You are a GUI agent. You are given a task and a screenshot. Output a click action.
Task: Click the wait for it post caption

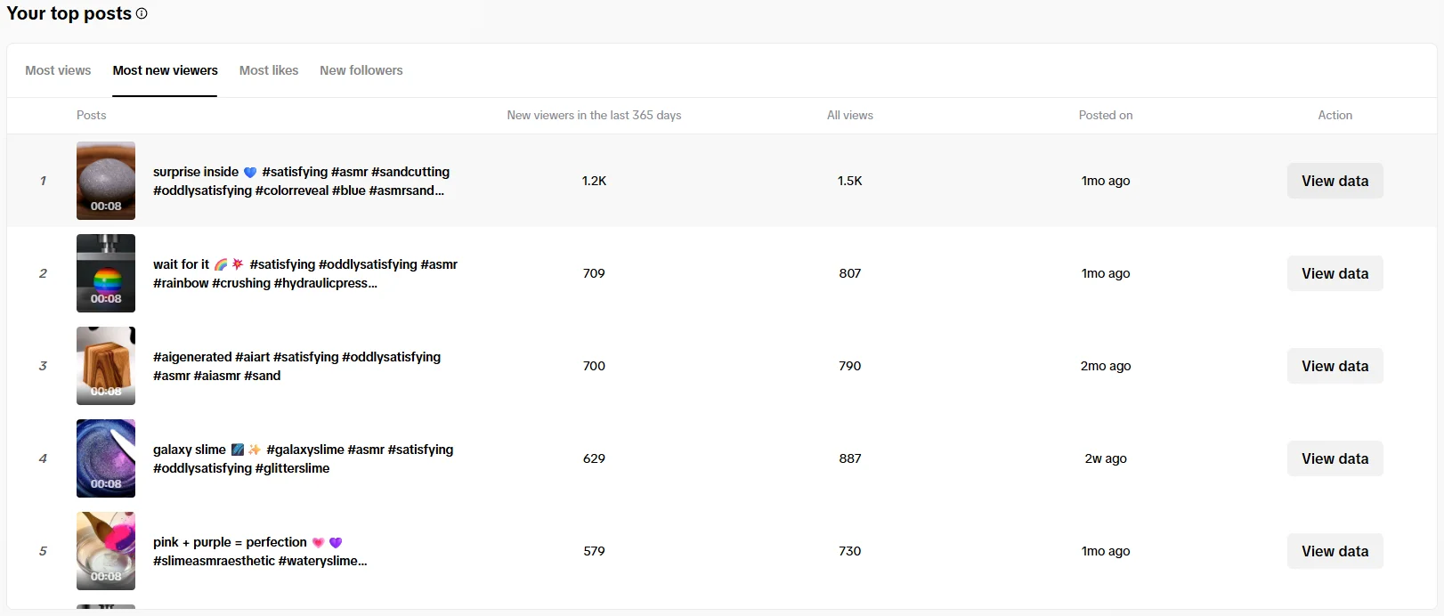(x=305, y=273)
